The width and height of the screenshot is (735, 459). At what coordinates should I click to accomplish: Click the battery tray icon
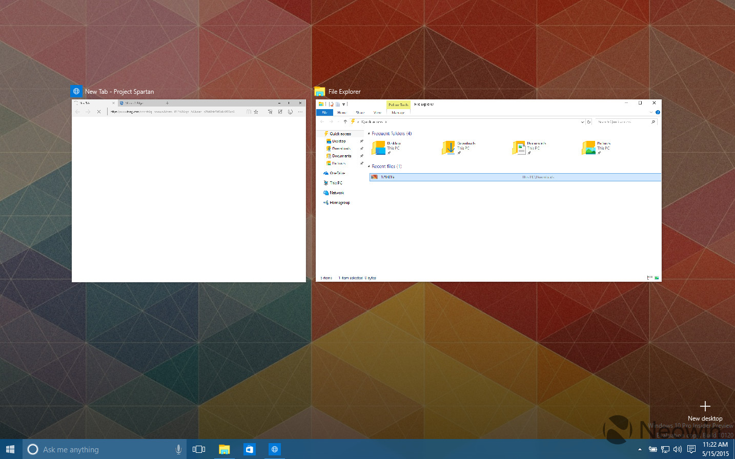click(x=652, y=449)
